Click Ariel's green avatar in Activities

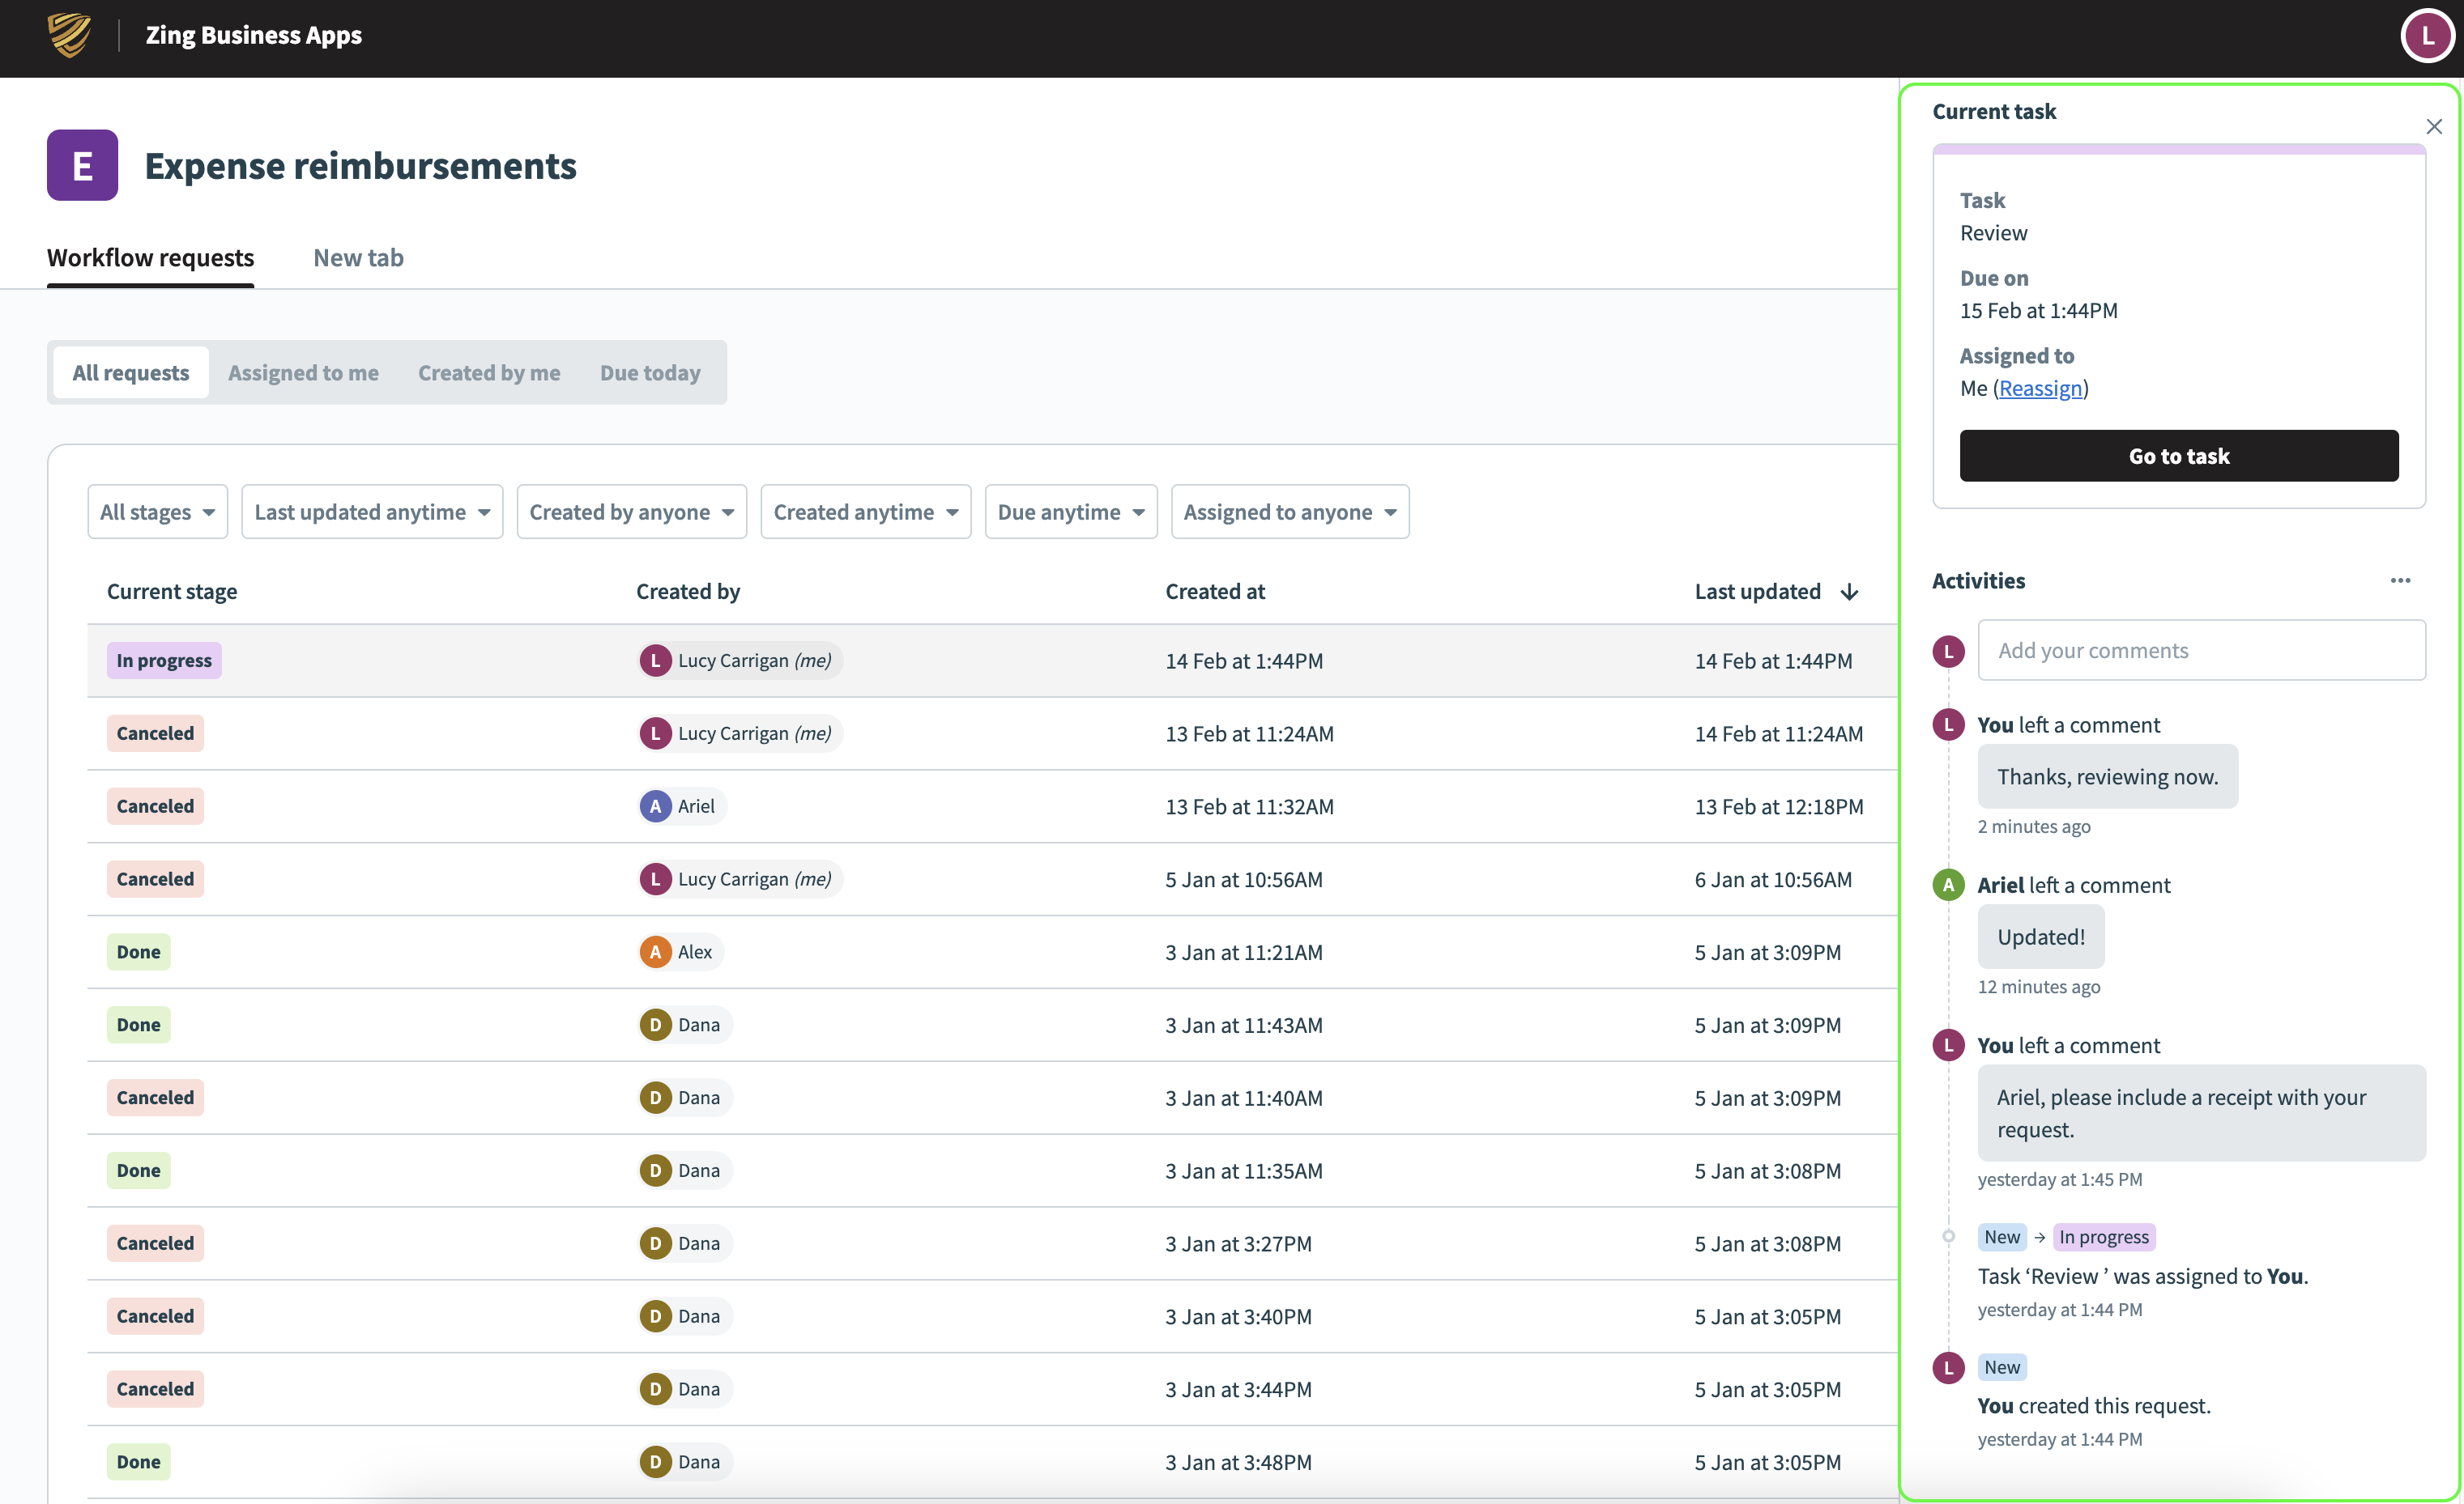point(1948,885)
